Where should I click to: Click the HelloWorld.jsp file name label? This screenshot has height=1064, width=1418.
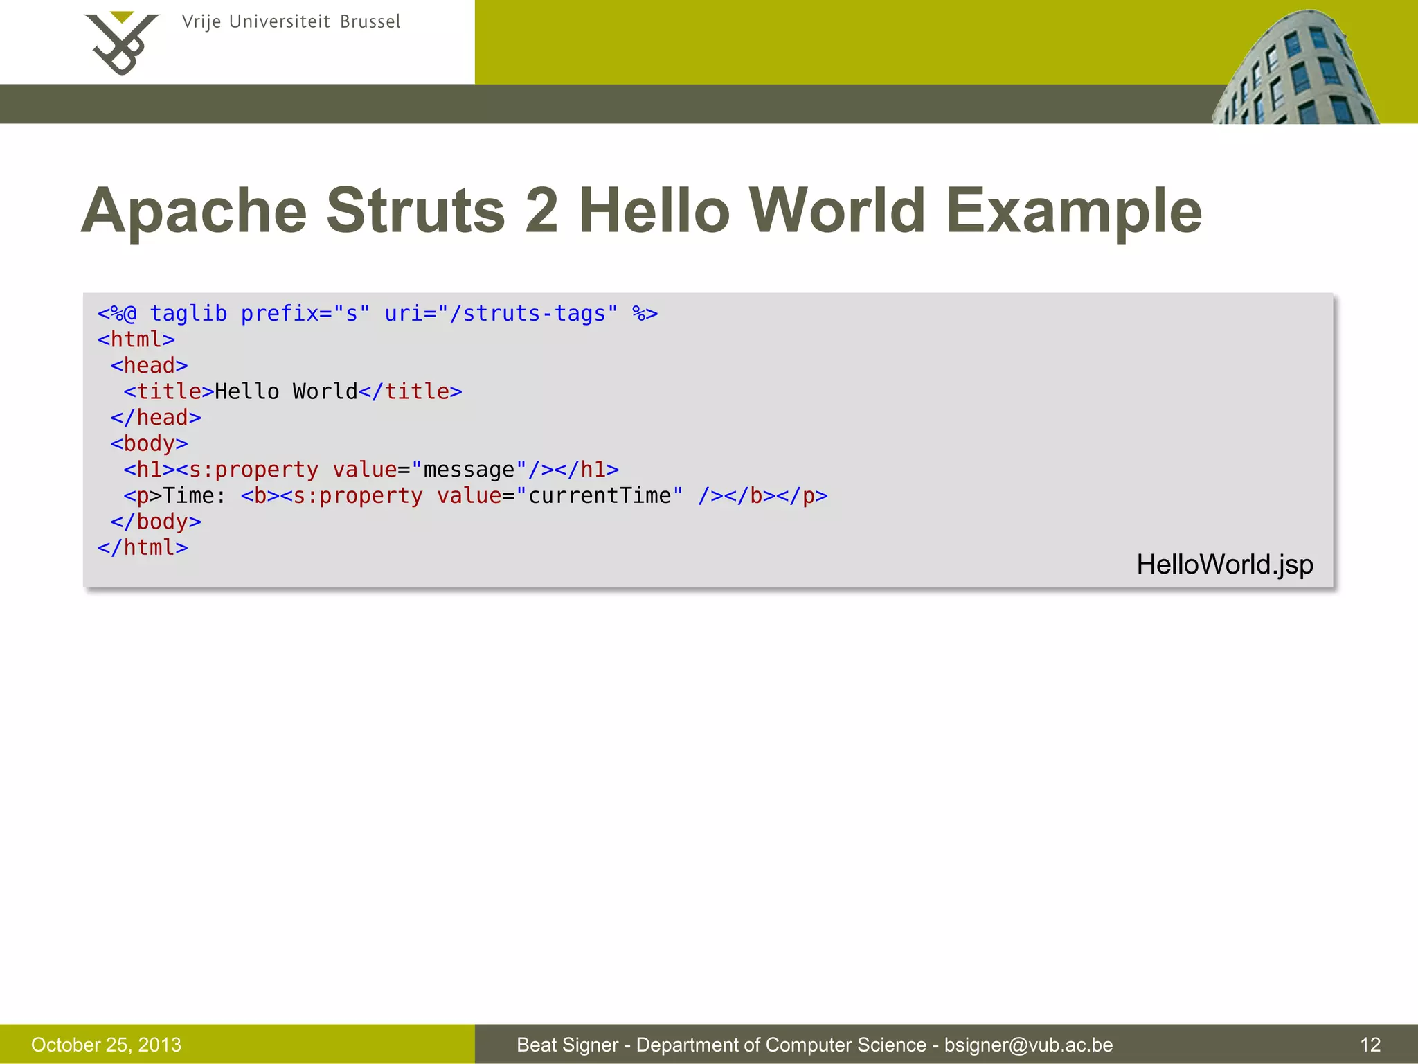[1225, 565]
